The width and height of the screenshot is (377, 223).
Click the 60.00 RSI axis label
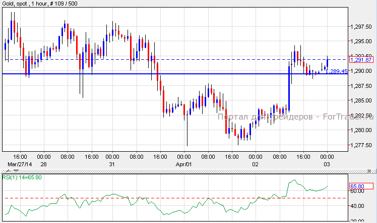[x=357, y=191]
